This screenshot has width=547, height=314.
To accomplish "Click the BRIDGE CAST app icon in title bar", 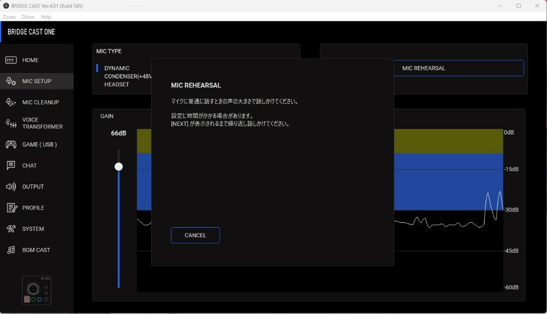I will 6,5.
